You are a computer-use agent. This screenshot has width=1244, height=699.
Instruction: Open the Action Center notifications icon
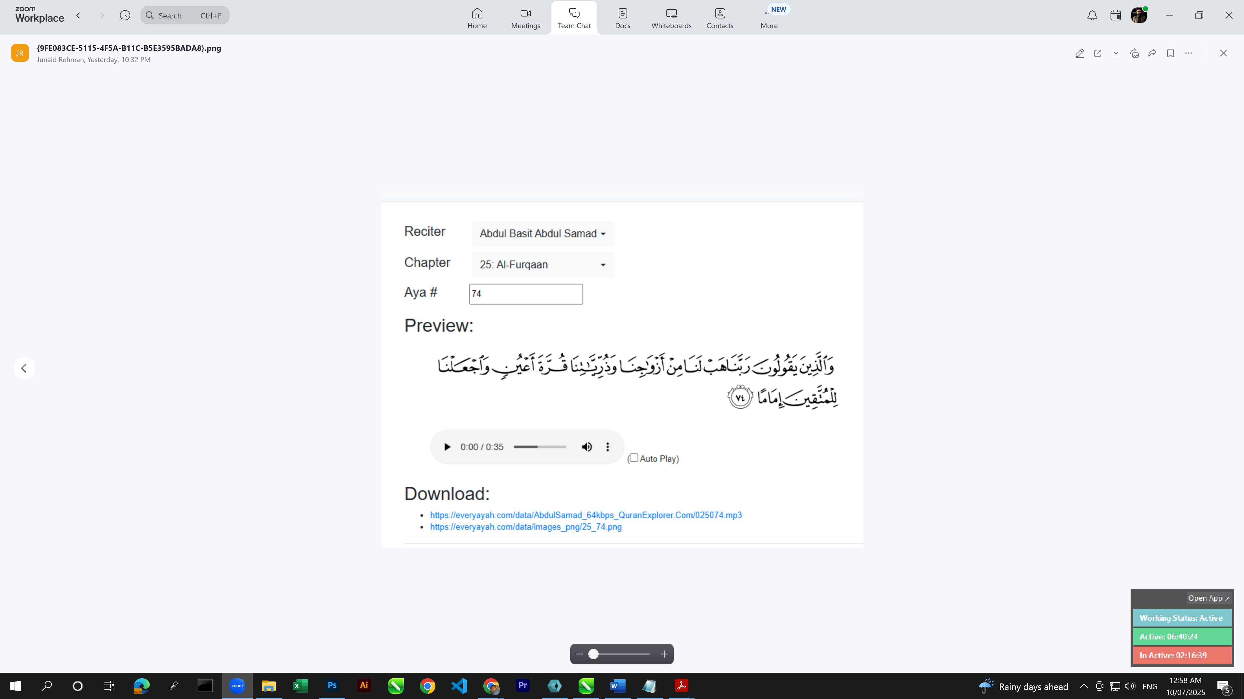pos(1224,686)
